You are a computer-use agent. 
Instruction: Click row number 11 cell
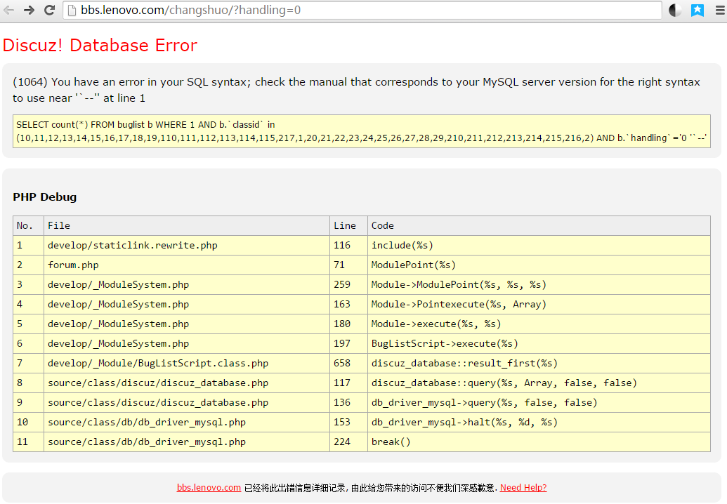point(28,442)
